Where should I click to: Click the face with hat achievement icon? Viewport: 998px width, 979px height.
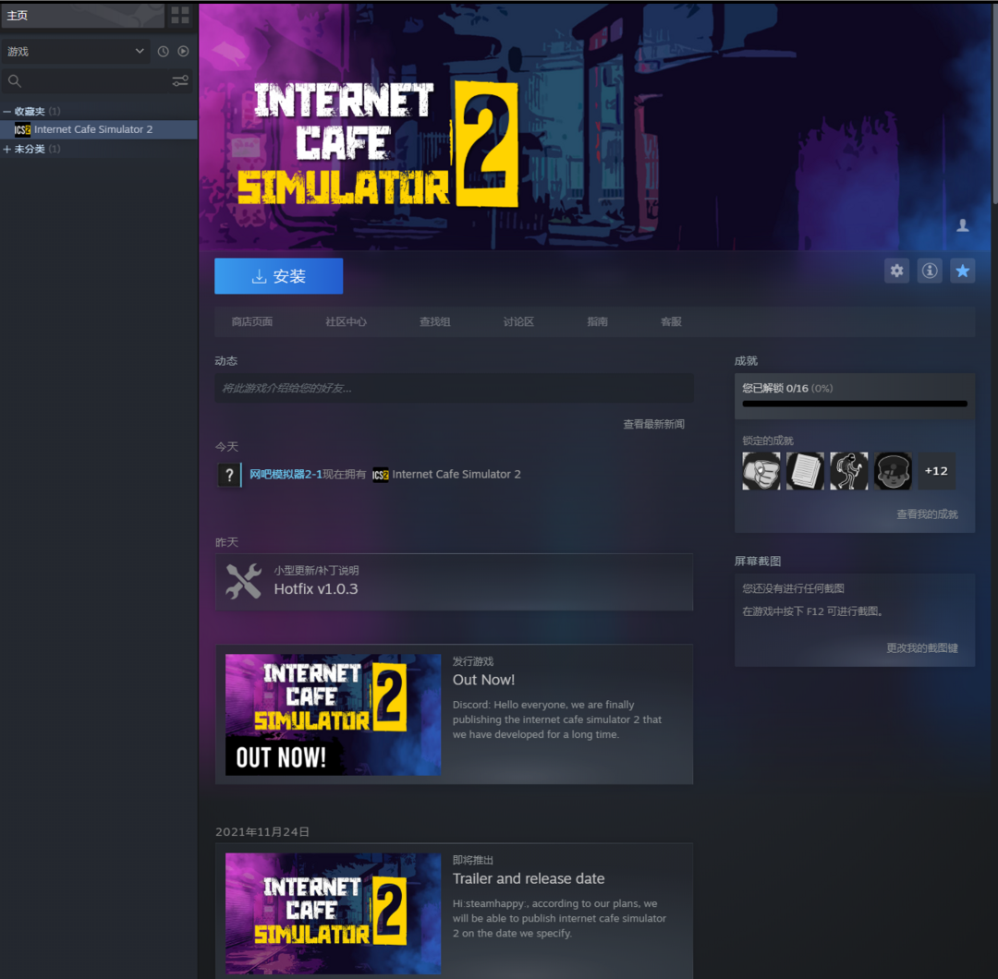coord(893,471)
